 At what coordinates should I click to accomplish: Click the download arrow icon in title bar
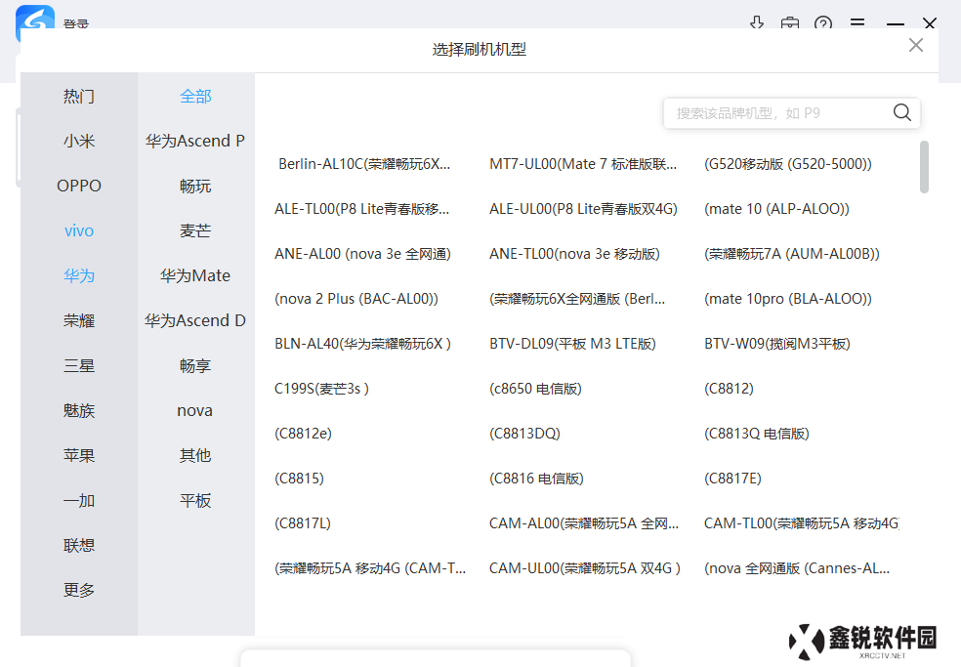click(757, 23)
